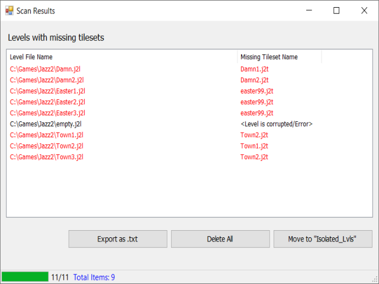Click Export as .txt button
The height and width of the screenshot is (284, 379).
pyautogui.click(x=118, y=239)
